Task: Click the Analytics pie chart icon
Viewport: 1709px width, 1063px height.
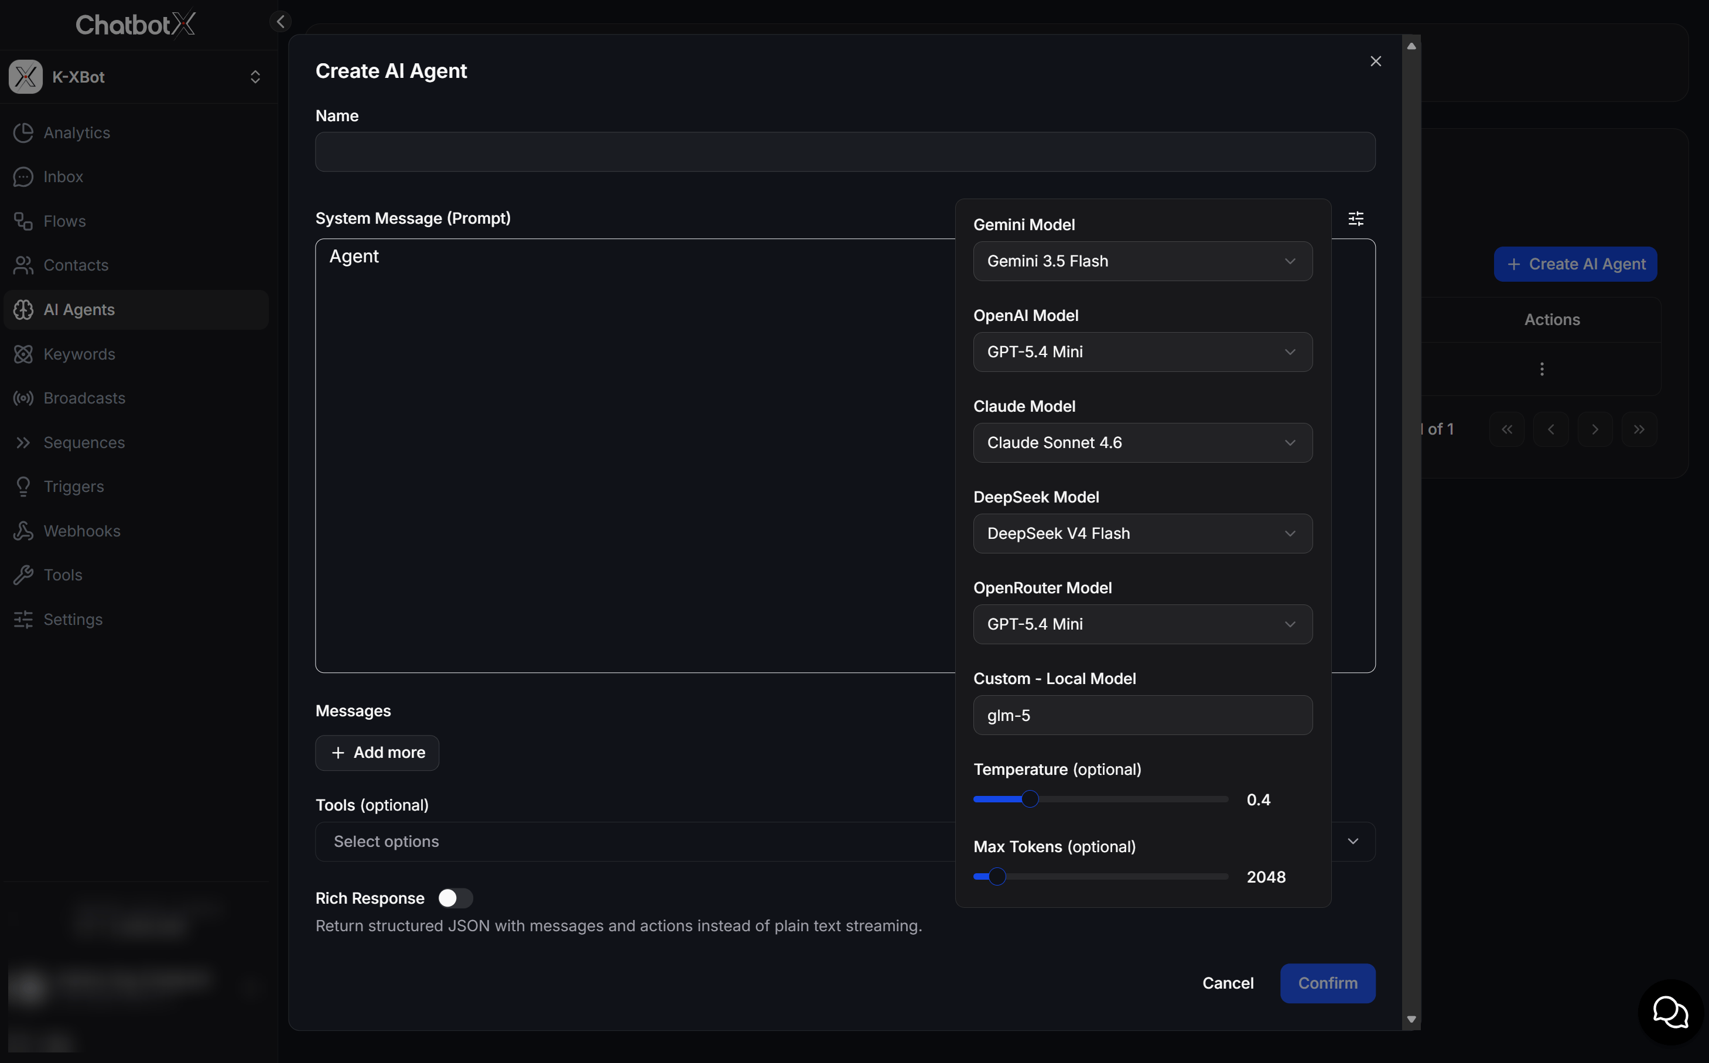Action: click(23, 133)
